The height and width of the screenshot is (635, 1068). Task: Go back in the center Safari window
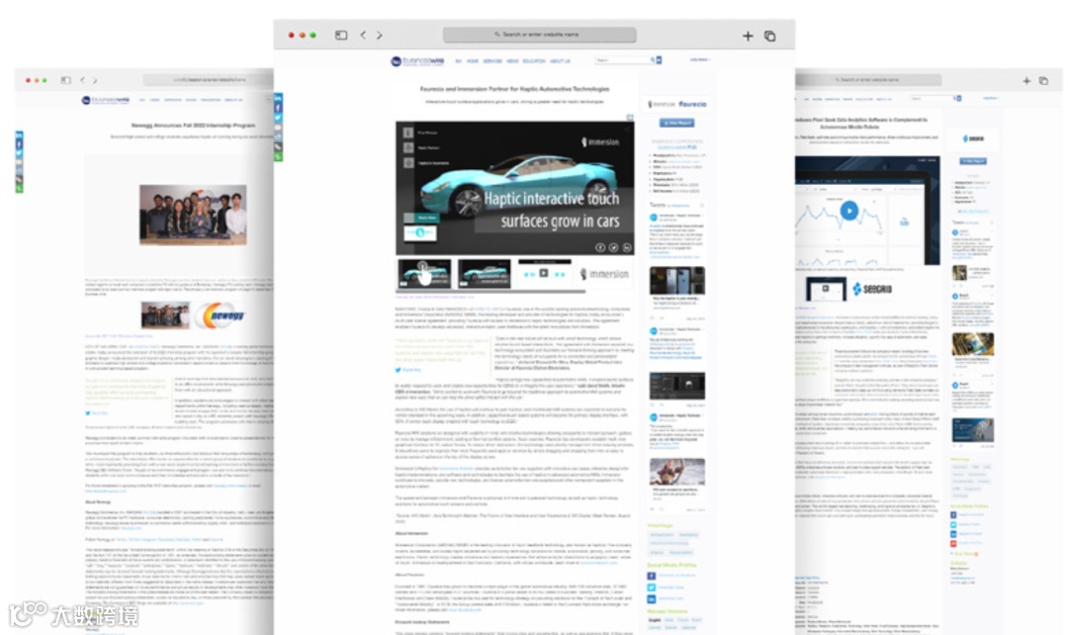(363, 35)
